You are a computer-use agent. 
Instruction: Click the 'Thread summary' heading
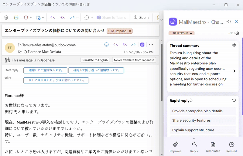coord(184,46)
